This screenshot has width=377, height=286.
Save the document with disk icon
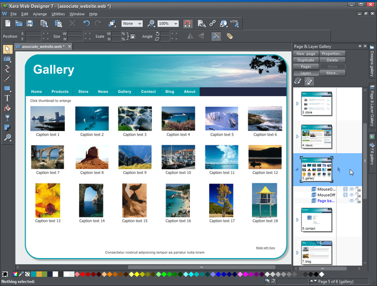point(30,23)
